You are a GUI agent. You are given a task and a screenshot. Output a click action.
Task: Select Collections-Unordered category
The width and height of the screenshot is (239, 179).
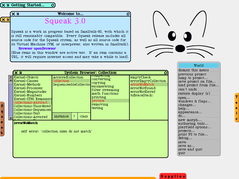pos(32,106)
